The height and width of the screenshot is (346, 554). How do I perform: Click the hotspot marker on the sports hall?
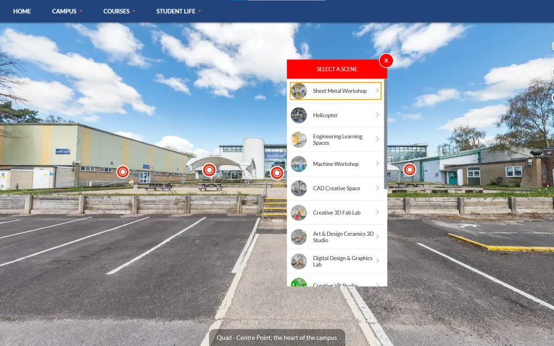click(x=123, y=172)
